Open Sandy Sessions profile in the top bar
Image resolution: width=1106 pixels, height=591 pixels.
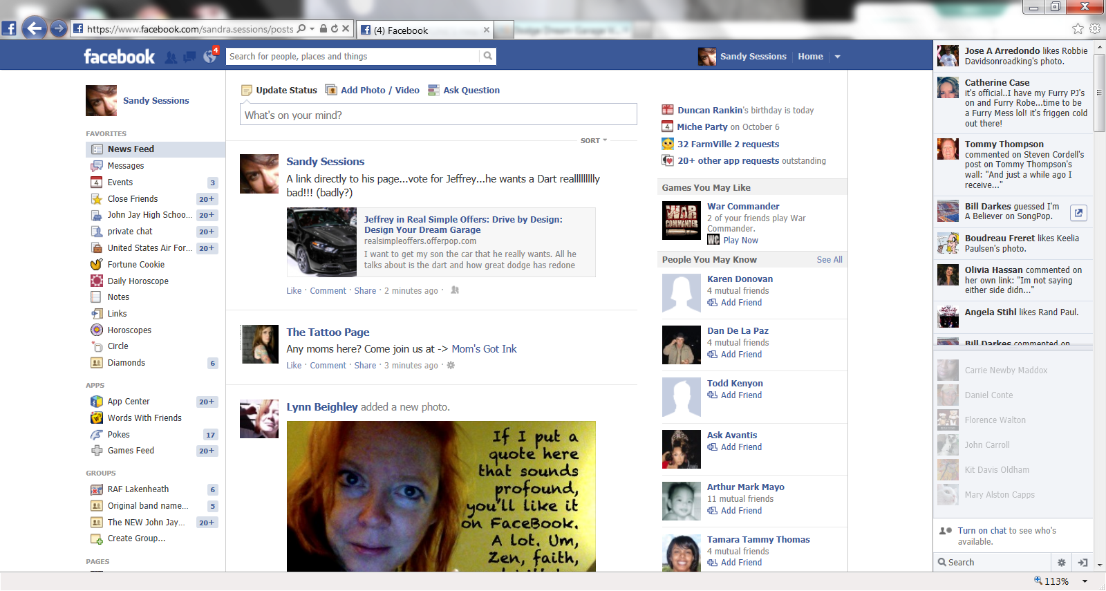(743, 57)
